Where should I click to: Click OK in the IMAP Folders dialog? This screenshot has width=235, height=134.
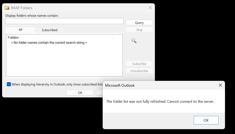click(80, 92)
